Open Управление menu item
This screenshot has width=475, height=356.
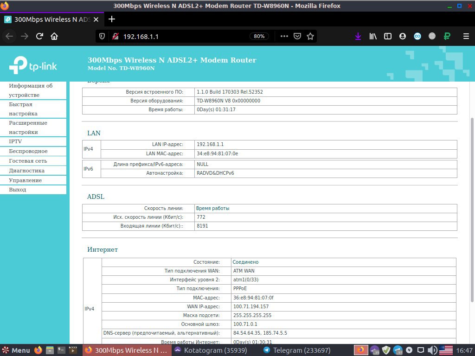pyautogui.click(x=33, y=180)
